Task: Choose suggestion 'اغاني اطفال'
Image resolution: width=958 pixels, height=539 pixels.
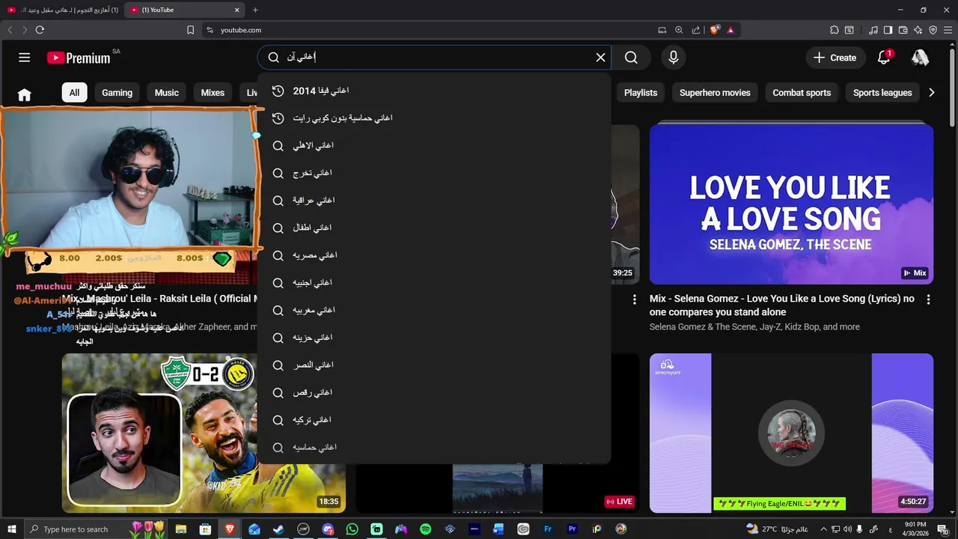Action: 434,228
